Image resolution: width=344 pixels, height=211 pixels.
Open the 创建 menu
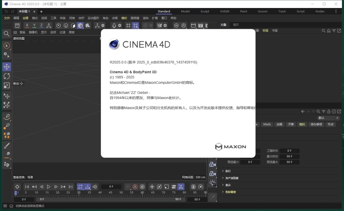coord(25,18)
